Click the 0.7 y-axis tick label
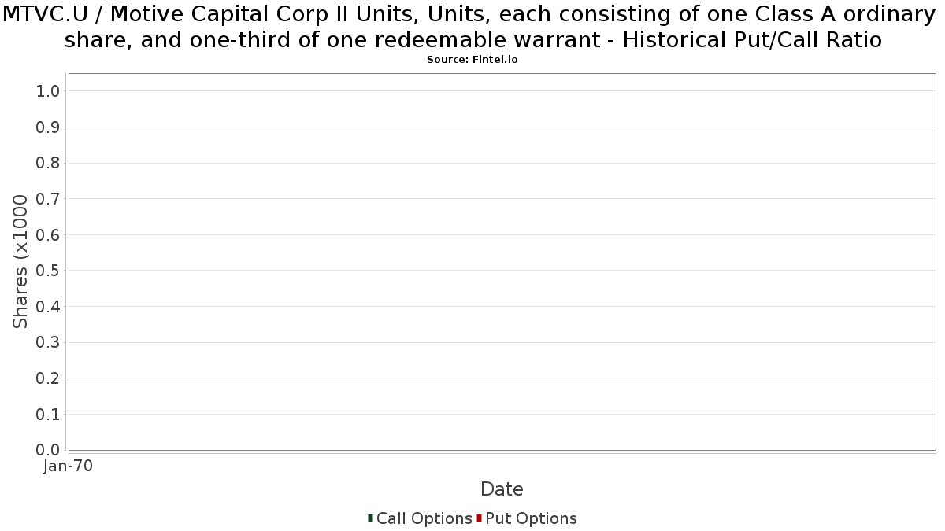945x531 pixels. [48, 199]
